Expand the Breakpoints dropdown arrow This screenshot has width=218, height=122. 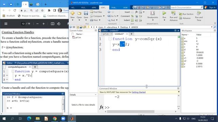(x=153, y=20)
